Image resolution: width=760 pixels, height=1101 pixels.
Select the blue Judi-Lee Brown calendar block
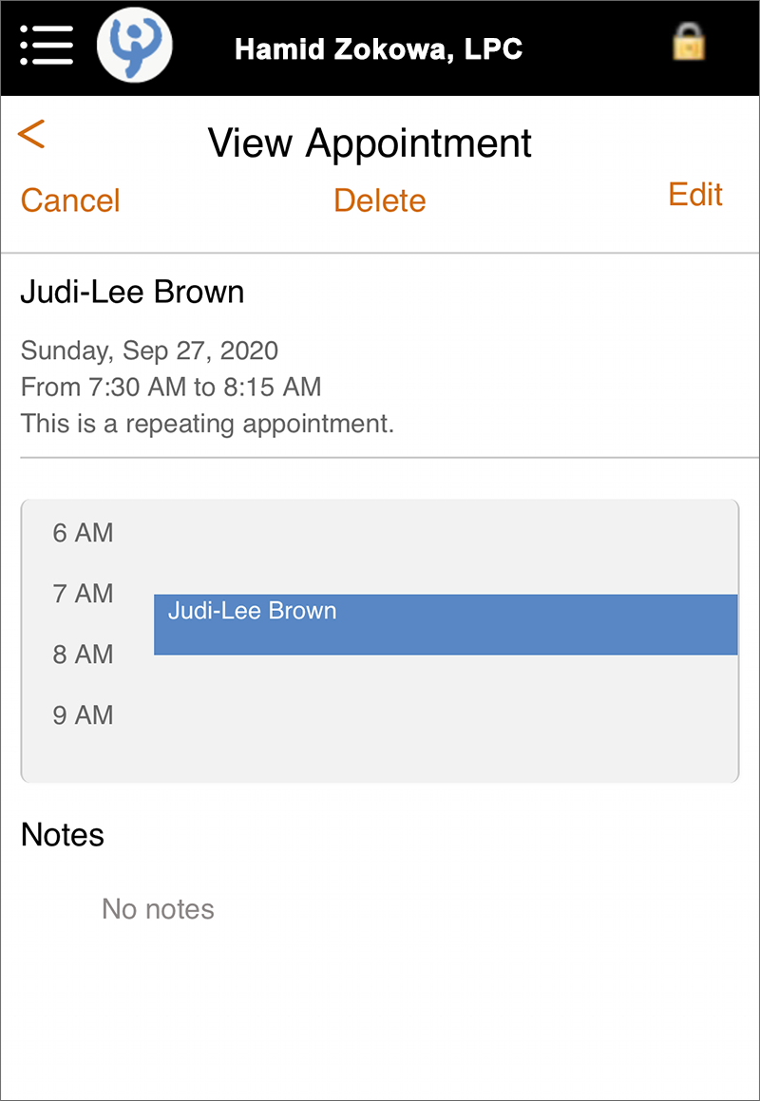[x=446, y=625]
